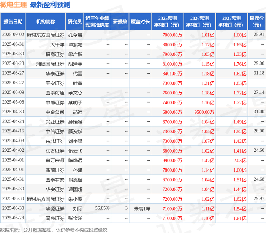Click the 最新盈利预测 heading

pyautogui.click(x=50, y=5)
